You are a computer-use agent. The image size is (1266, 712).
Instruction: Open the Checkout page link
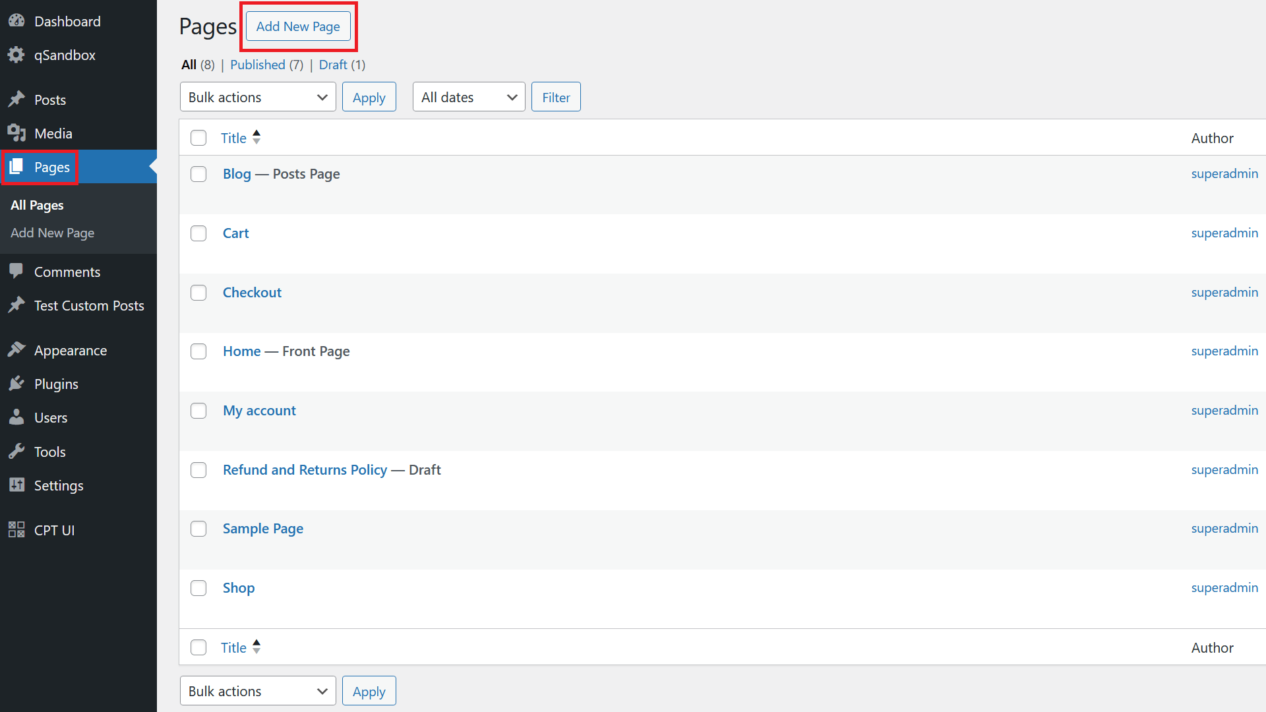click(x=252, y=293)
